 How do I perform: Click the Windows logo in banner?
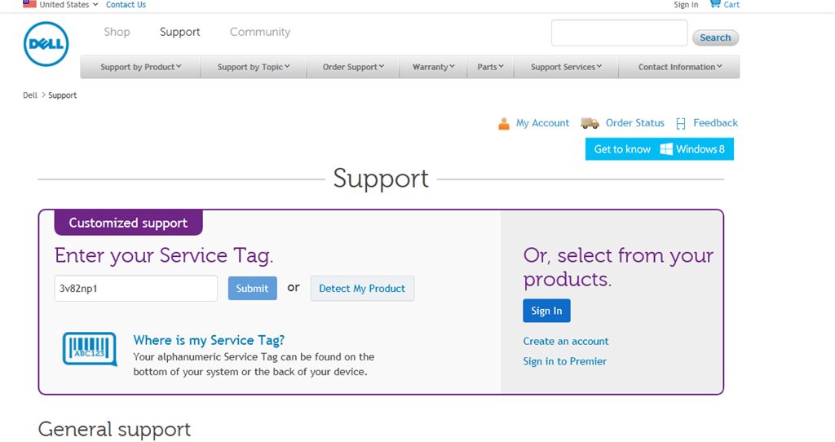coord(665,149)
